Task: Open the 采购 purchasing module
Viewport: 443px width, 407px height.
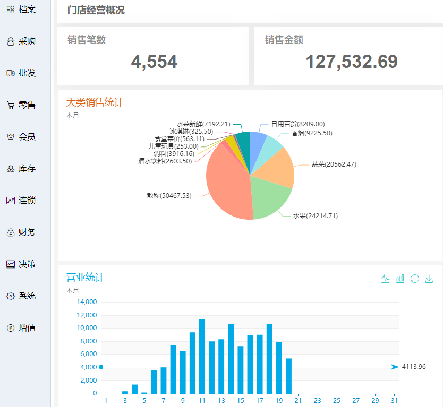Action: [21, 41]
